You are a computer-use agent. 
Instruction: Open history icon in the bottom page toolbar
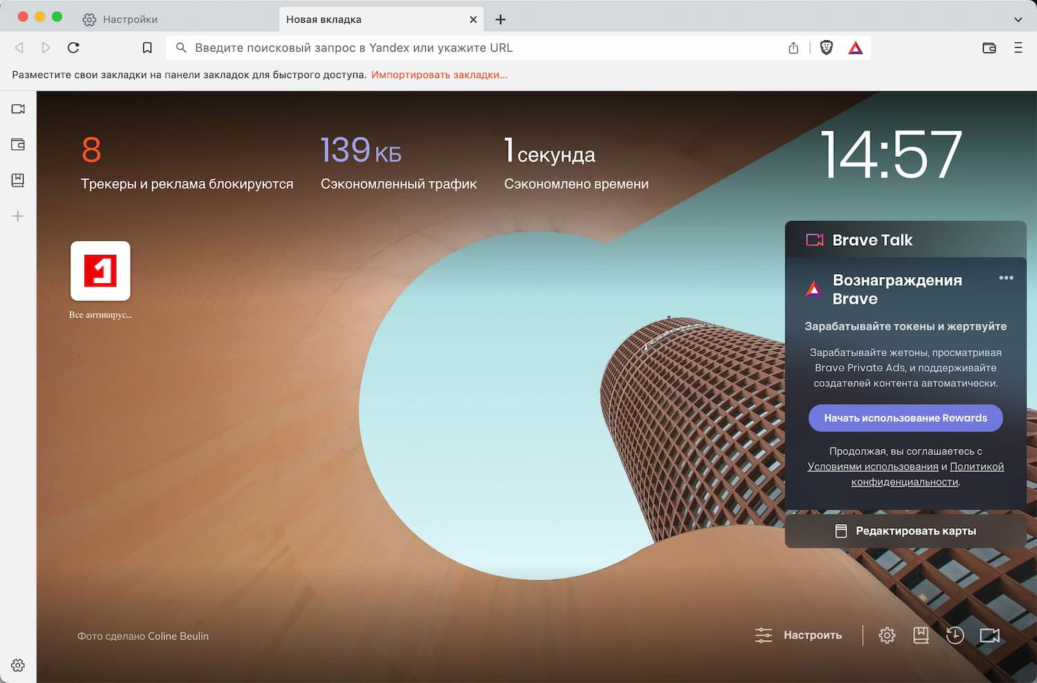[955, 635]
